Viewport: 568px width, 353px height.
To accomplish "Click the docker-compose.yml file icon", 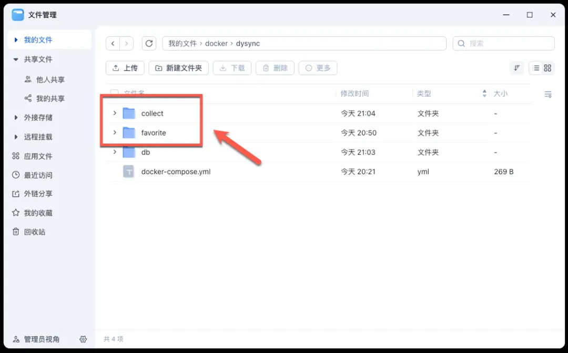I will click(129, 172).
